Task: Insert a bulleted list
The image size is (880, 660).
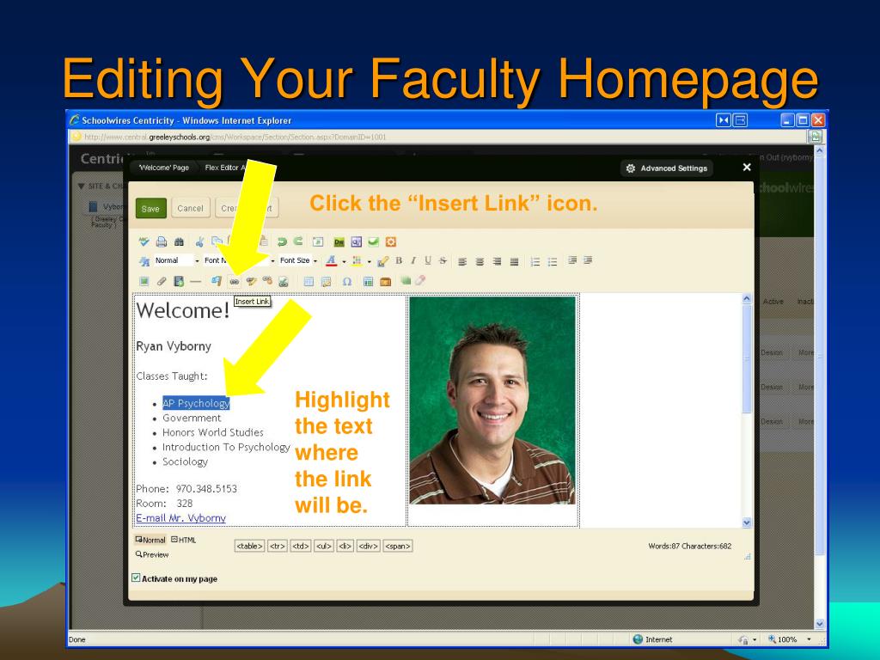Action: pos(553,261)
